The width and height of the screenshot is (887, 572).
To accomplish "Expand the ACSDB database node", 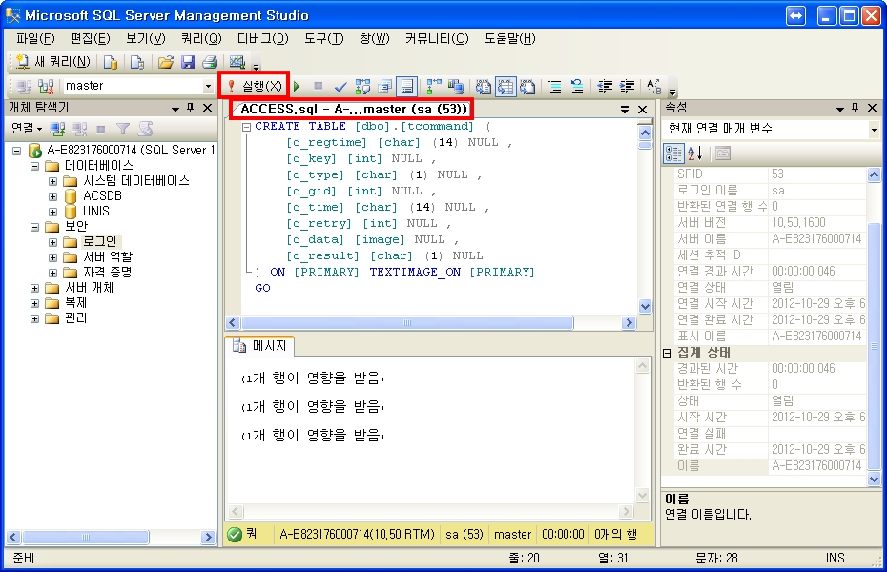I will tap(52, 196).
